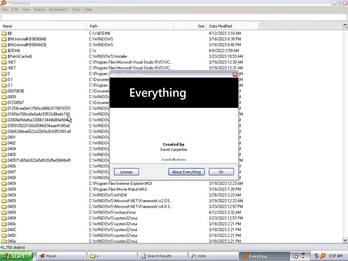Screen dimensions: 348x261
Task: Click folder icon next to 040b
Action: (x=4, y=224)
